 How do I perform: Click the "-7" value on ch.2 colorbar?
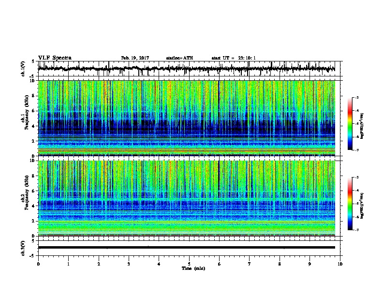(357, 230)
